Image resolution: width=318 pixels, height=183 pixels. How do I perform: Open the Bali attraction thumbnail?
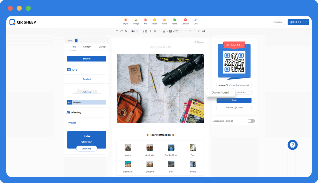171,164
